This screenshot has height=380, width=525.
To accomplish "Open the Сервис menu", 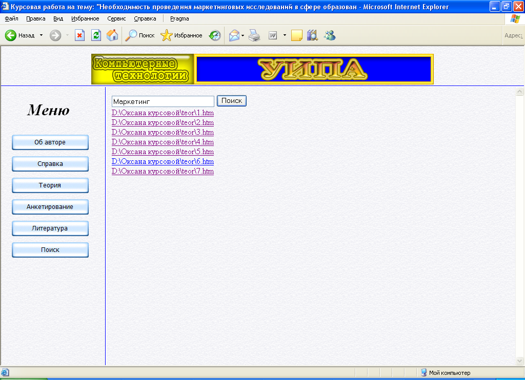I will (x=117, y=18).
